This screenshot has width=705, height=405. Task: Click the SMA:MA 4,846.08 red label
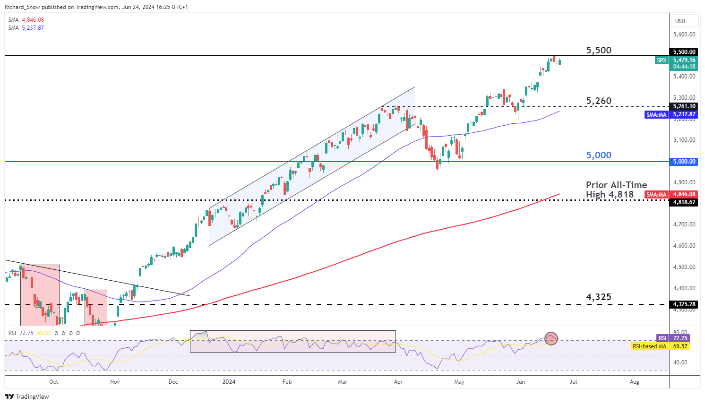[671, 194]
